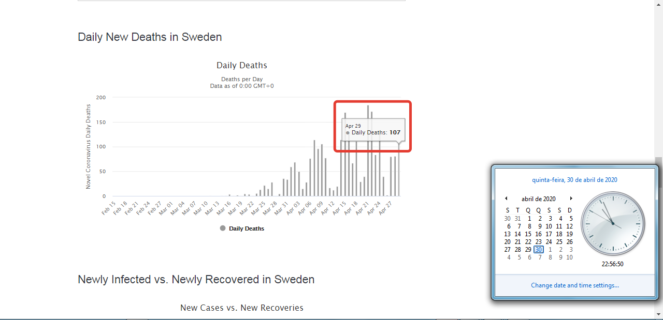Open 'Change date and time settings...'
This screenshot has width=663, height=320.
574,285
